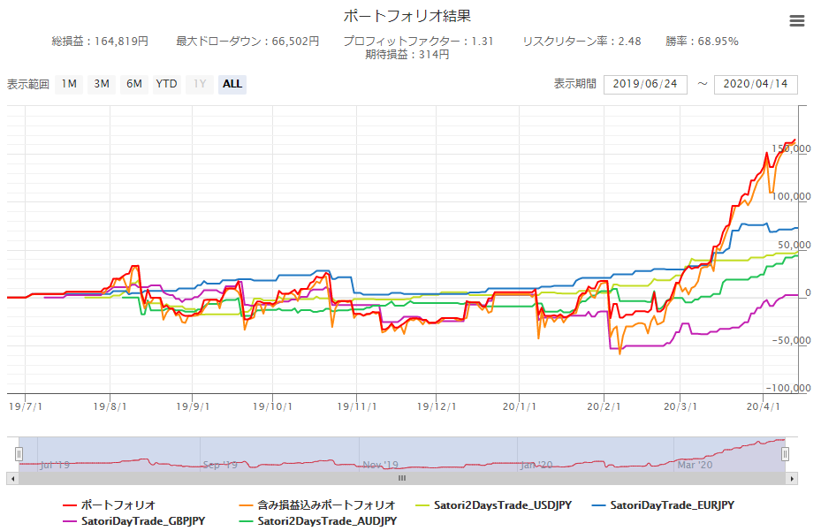
Task: Click the navigator left drag handle
Action: click(18, 453)
